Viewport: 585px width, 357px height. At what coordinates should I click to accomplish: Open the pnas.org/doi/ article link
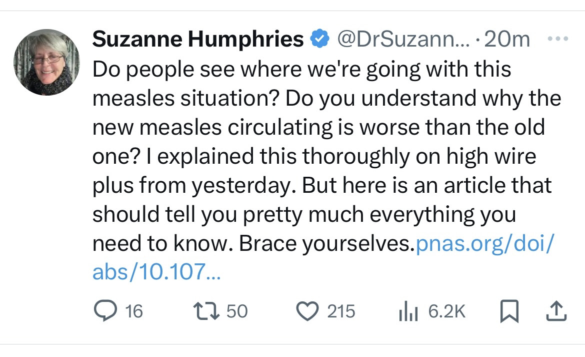(484, 243)
